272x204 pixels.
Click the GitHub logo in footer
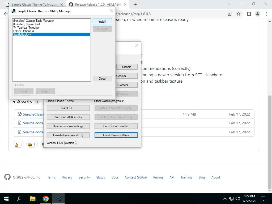pos(7,177)
